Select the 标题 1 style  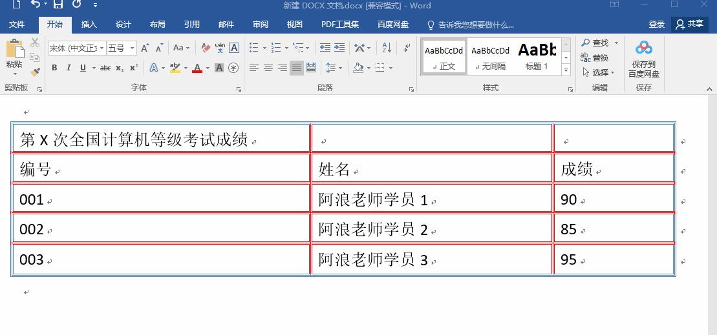point(537,57)
